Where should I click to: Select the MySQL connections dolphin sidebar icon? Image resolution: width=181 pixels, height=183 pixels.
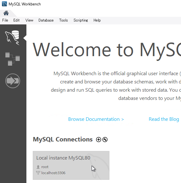(x=12, y=38)
